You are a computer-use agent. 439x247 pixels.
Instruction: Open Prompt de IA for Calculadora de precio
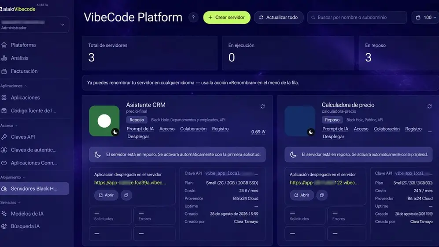coord(335,129)
